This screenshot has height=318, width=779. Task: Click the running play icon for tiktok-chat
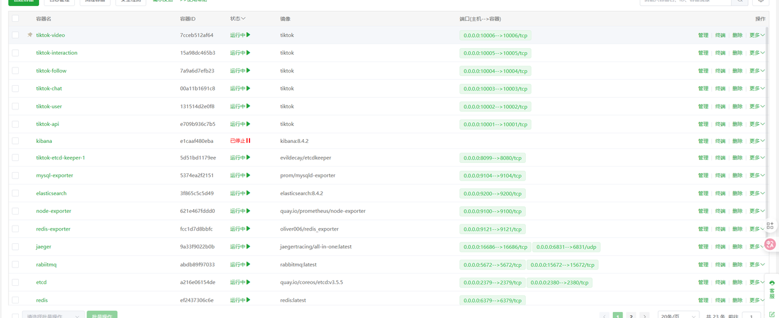(248, 88)
